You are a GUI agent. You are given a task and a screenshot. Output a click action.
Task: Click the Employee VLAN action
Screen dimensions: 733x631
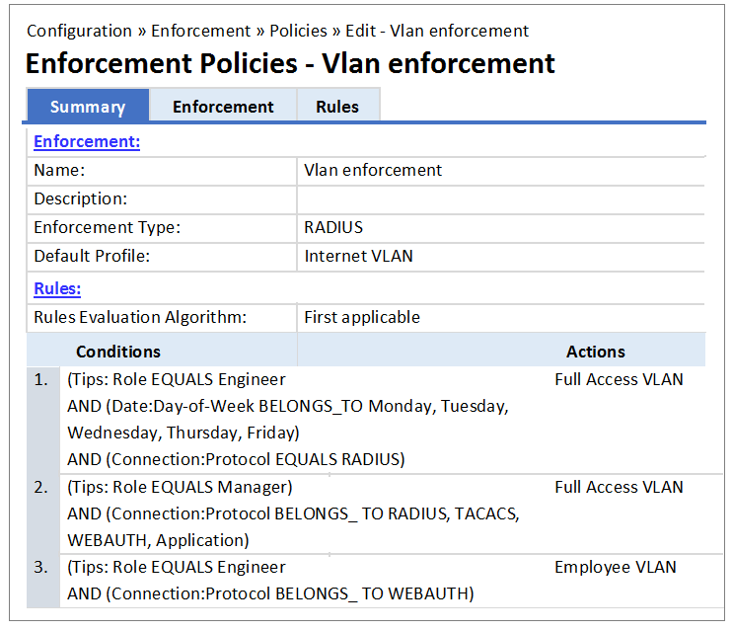615,567
